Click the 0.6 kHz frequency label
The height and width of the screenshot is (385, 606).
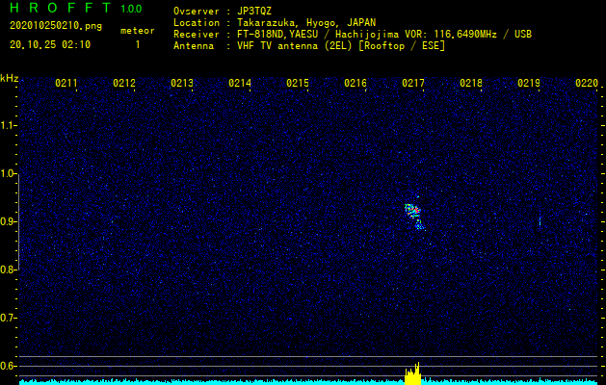(x=8, y=366)
